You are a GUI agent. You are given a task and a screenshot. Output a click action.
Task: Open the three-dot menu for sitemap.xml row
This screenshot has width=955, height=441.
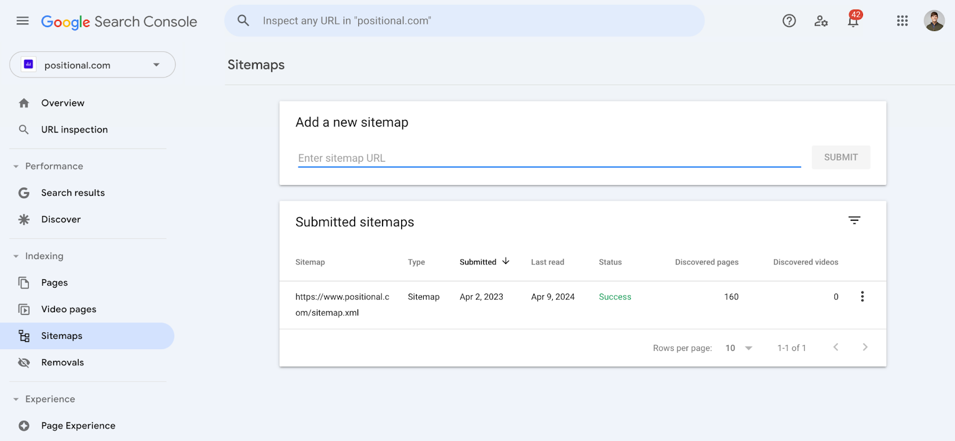[x=862, y=297]
